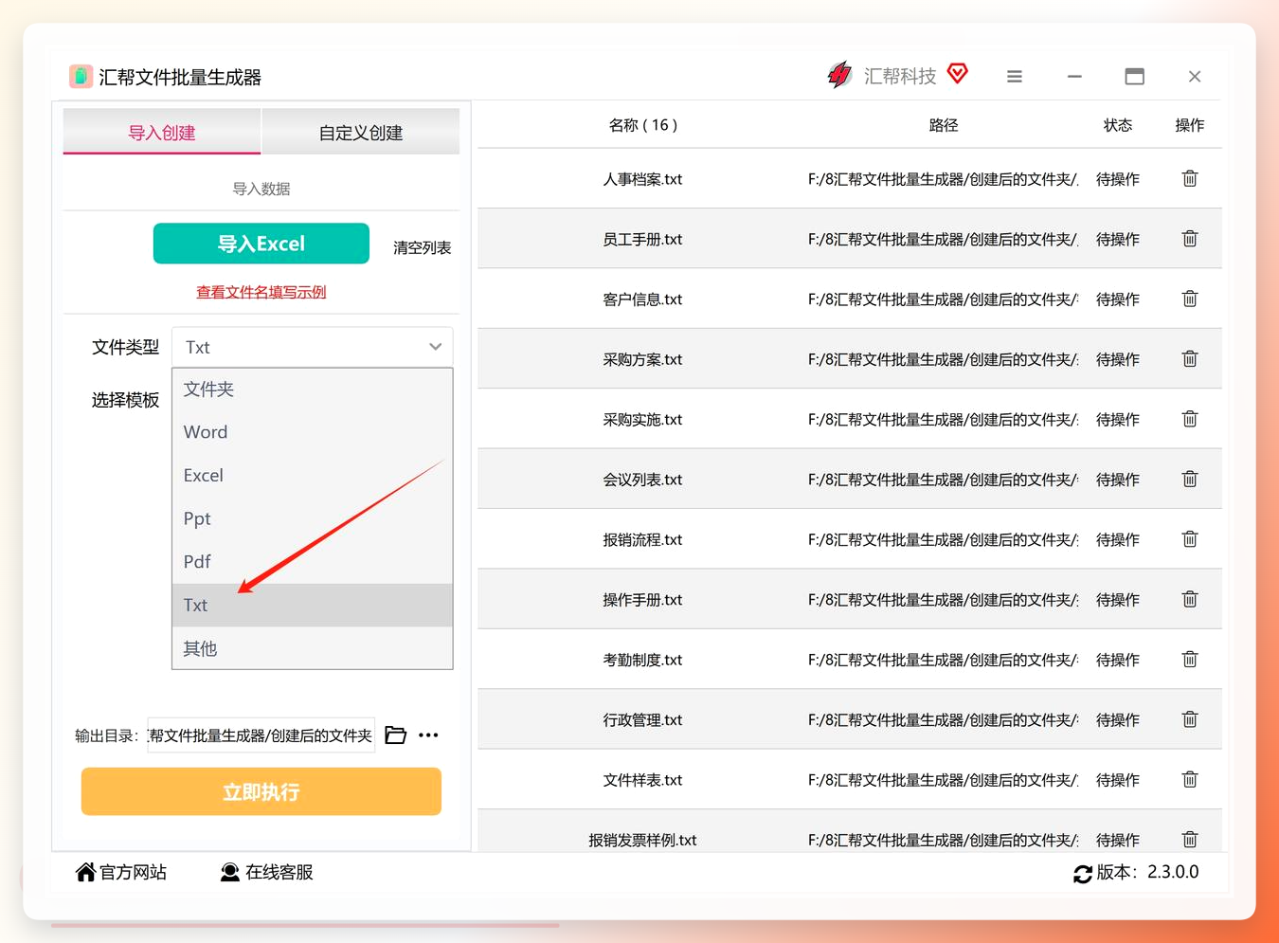Click the home icon for 官方网站

tap(86, 872)
